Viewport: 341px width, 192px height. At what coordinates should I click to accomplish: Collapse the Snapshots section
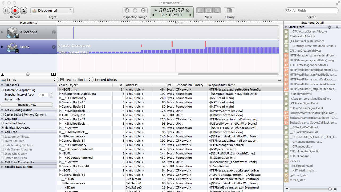point(2,85)
